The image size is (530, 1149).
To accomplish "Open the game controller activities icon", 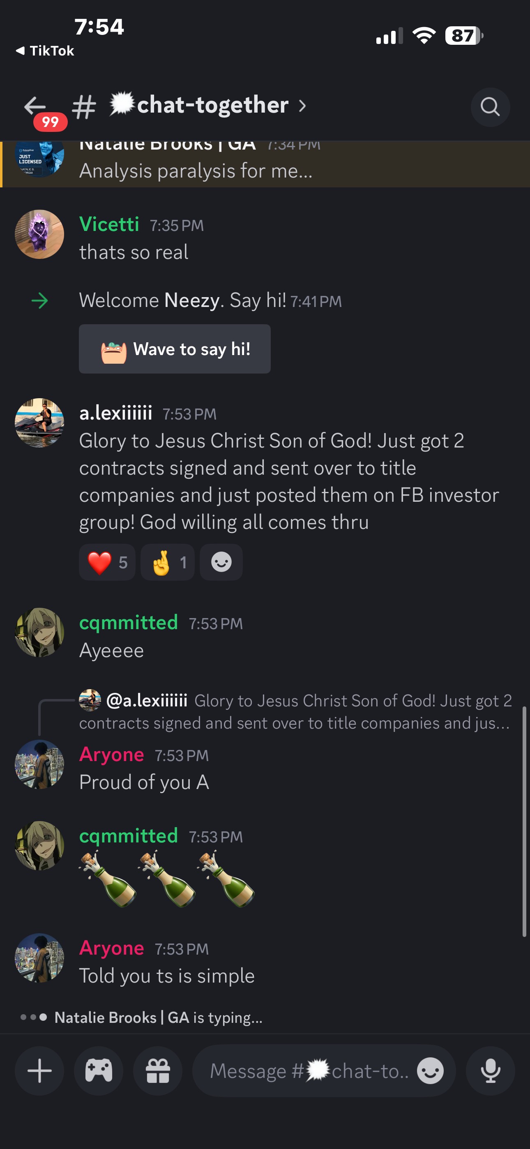I will point(99,1071).
